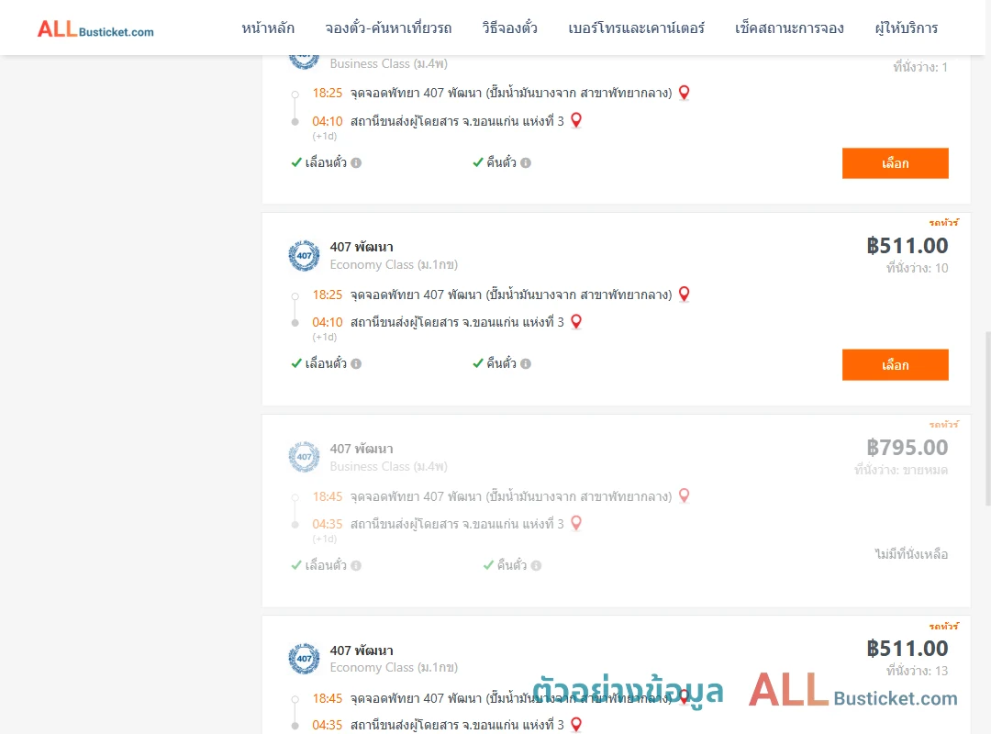This screenshot has height=734, width=991.
Task: Click the ฿511.00 price with 13 seats available
Action: click(907, 648)
